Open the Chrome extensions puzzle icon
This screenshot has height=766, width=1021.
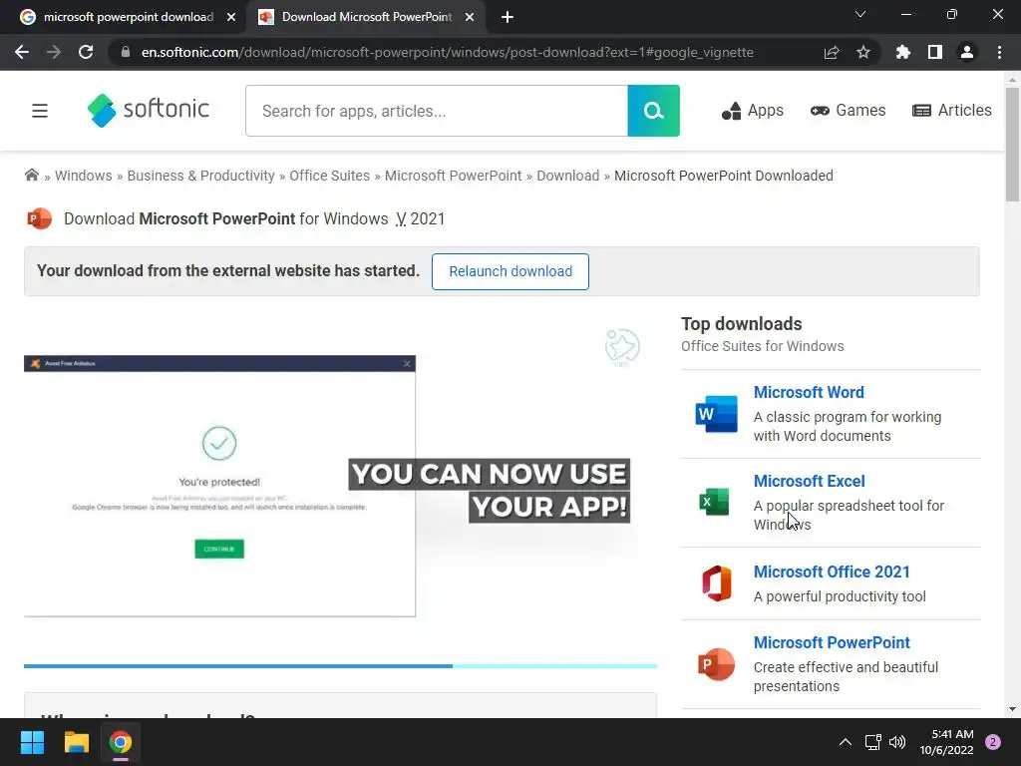(903, 52)
